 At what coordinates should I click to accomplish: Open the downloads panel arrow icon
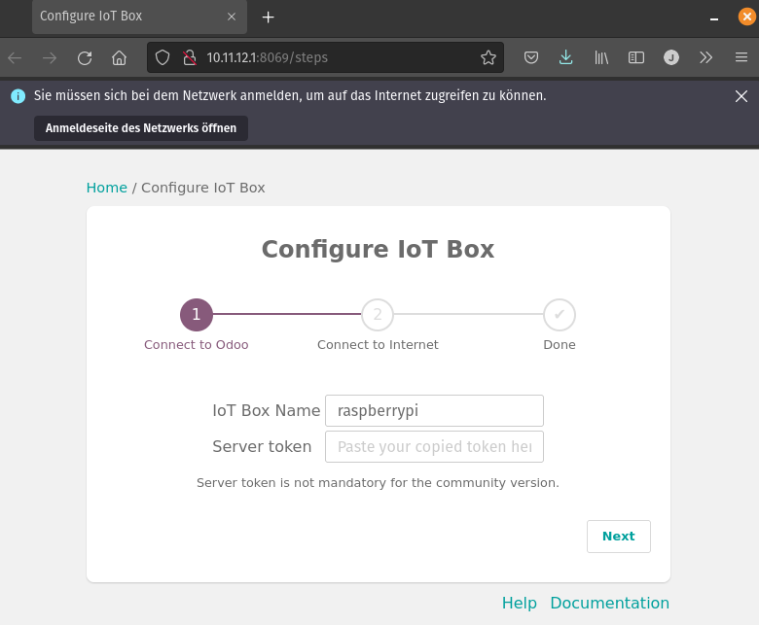[566, 57]
